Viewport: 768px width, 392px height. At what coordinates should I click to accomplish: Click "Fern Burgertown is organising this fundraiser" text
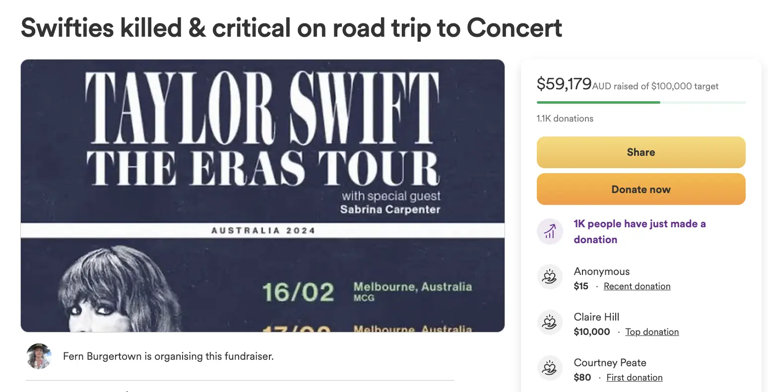(168, 356)
